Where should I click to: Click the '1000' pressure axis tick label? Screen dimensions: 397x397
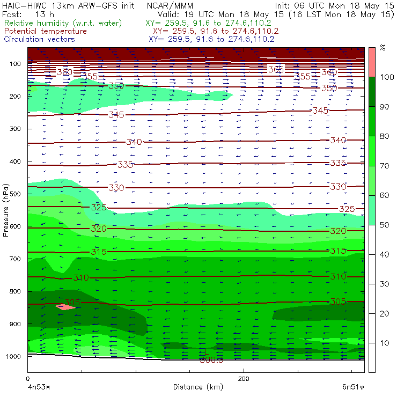tap(13, 356)
